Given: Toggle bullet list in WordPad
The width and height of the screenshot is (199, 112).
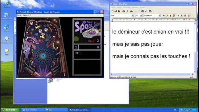Looking at the screenshot, I should [x=189, y=16].
